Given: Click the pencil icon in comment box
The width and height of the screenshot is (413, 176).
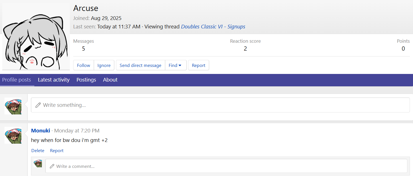Looking at the screenshot, I should pyautogui.click(x=52, y=166).
